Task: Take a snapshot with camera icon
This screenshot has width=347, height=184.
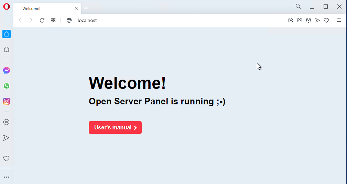Action: pyautogui.click(x=300, y=20)
